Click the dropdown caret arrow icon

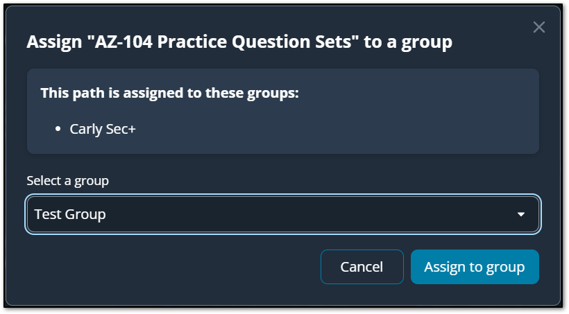521,215
